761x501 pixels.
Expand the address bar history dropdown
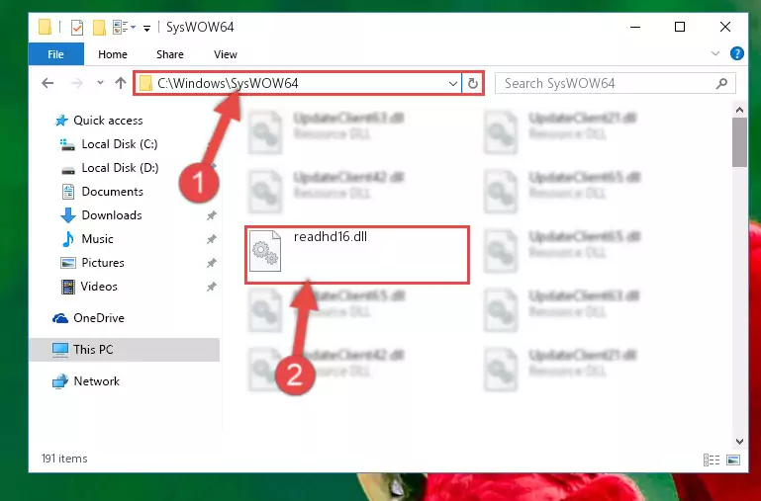453,84
